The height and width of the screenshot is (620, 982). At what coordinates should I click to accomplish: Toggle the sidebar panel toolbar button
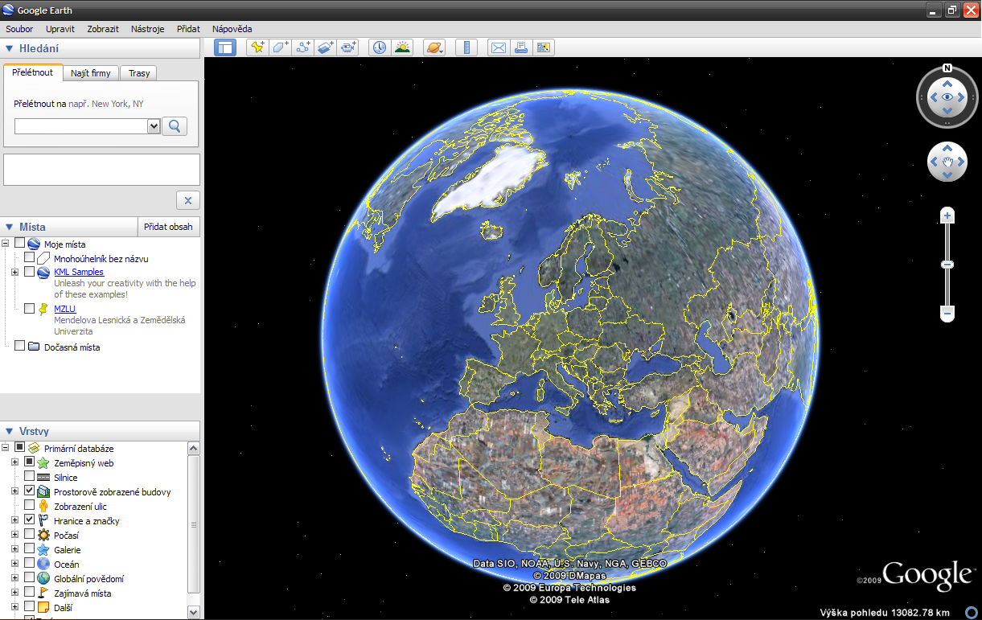click(225, 47)
